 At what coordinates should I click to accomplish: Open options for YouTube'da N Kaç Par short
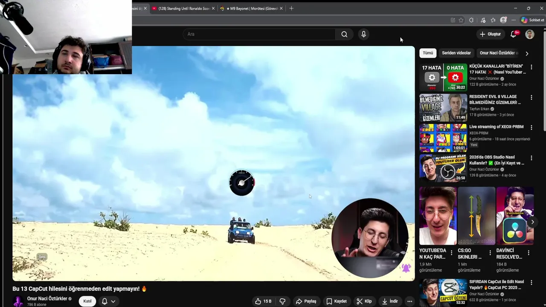pyautogui.click(x=451, y=252)
